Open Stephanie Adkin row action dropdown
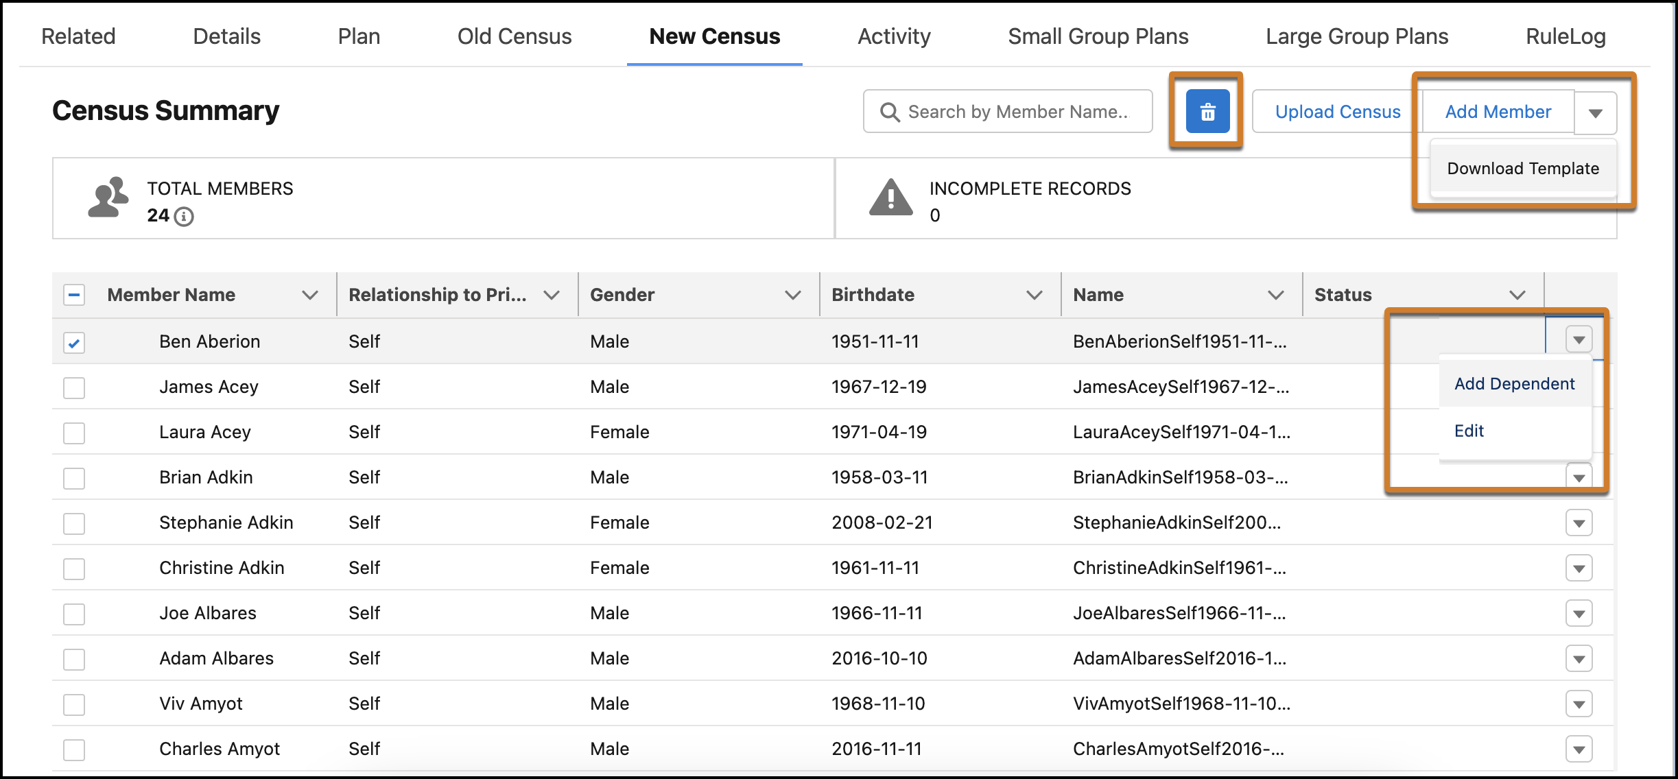1678x779 pixels. [1579, 523]
